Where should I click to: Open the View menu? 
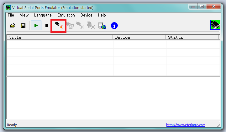(24, 15)
